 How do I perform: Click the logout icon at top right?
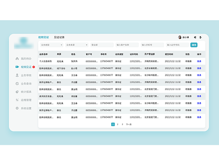pyautogui.click(x=200, y=37)
